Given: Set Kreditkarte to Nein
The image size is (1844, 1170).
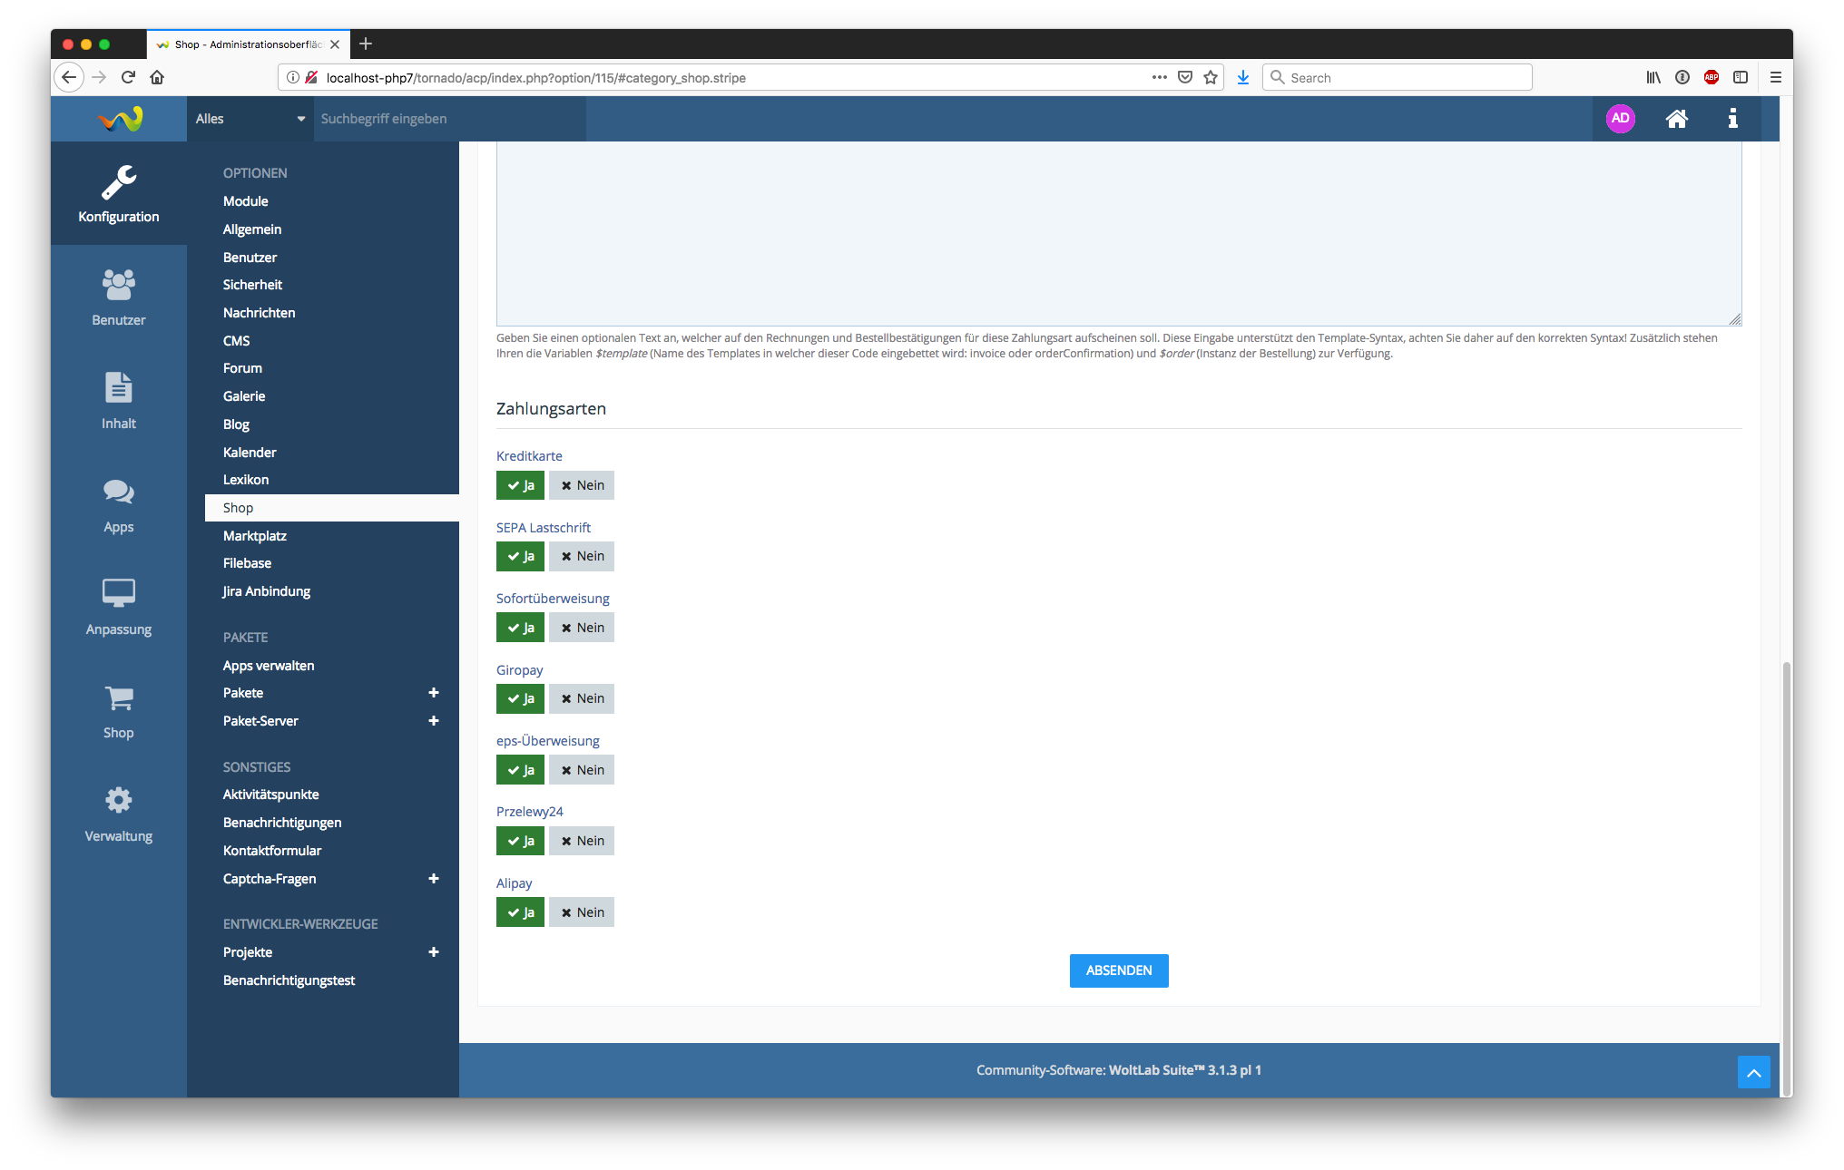Looking at the screenshot, I should (x=582, y=485).
